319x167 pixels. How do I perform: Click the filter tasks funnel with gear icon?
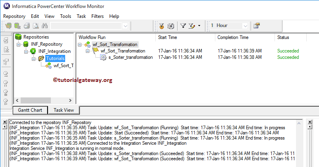pyautogui.click(x=162, y=26)
